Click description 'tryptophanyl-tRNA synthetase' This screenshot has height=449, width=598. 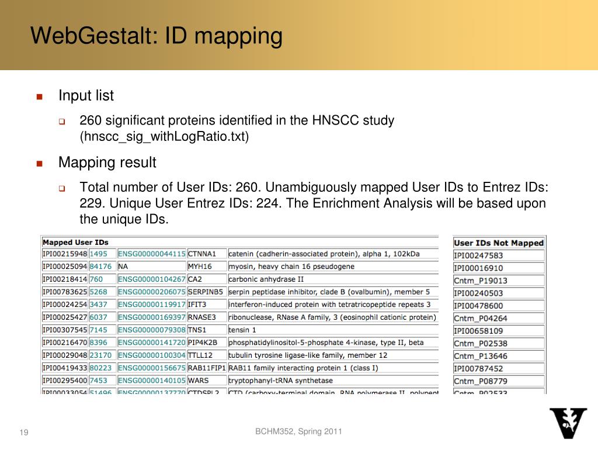(281, 381)
